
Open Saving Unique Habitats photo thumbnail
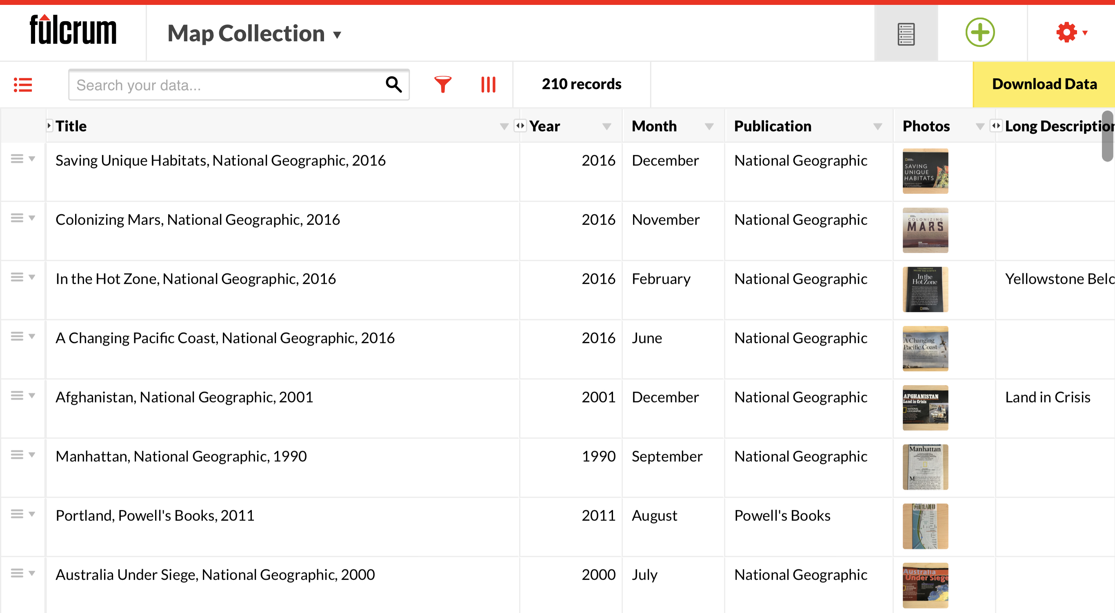click(x=925, y=171)
